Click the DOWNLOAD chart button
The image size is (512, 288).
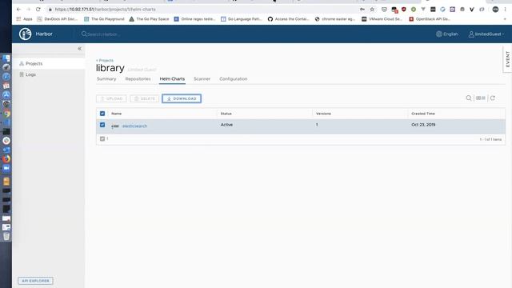point(182,98)
